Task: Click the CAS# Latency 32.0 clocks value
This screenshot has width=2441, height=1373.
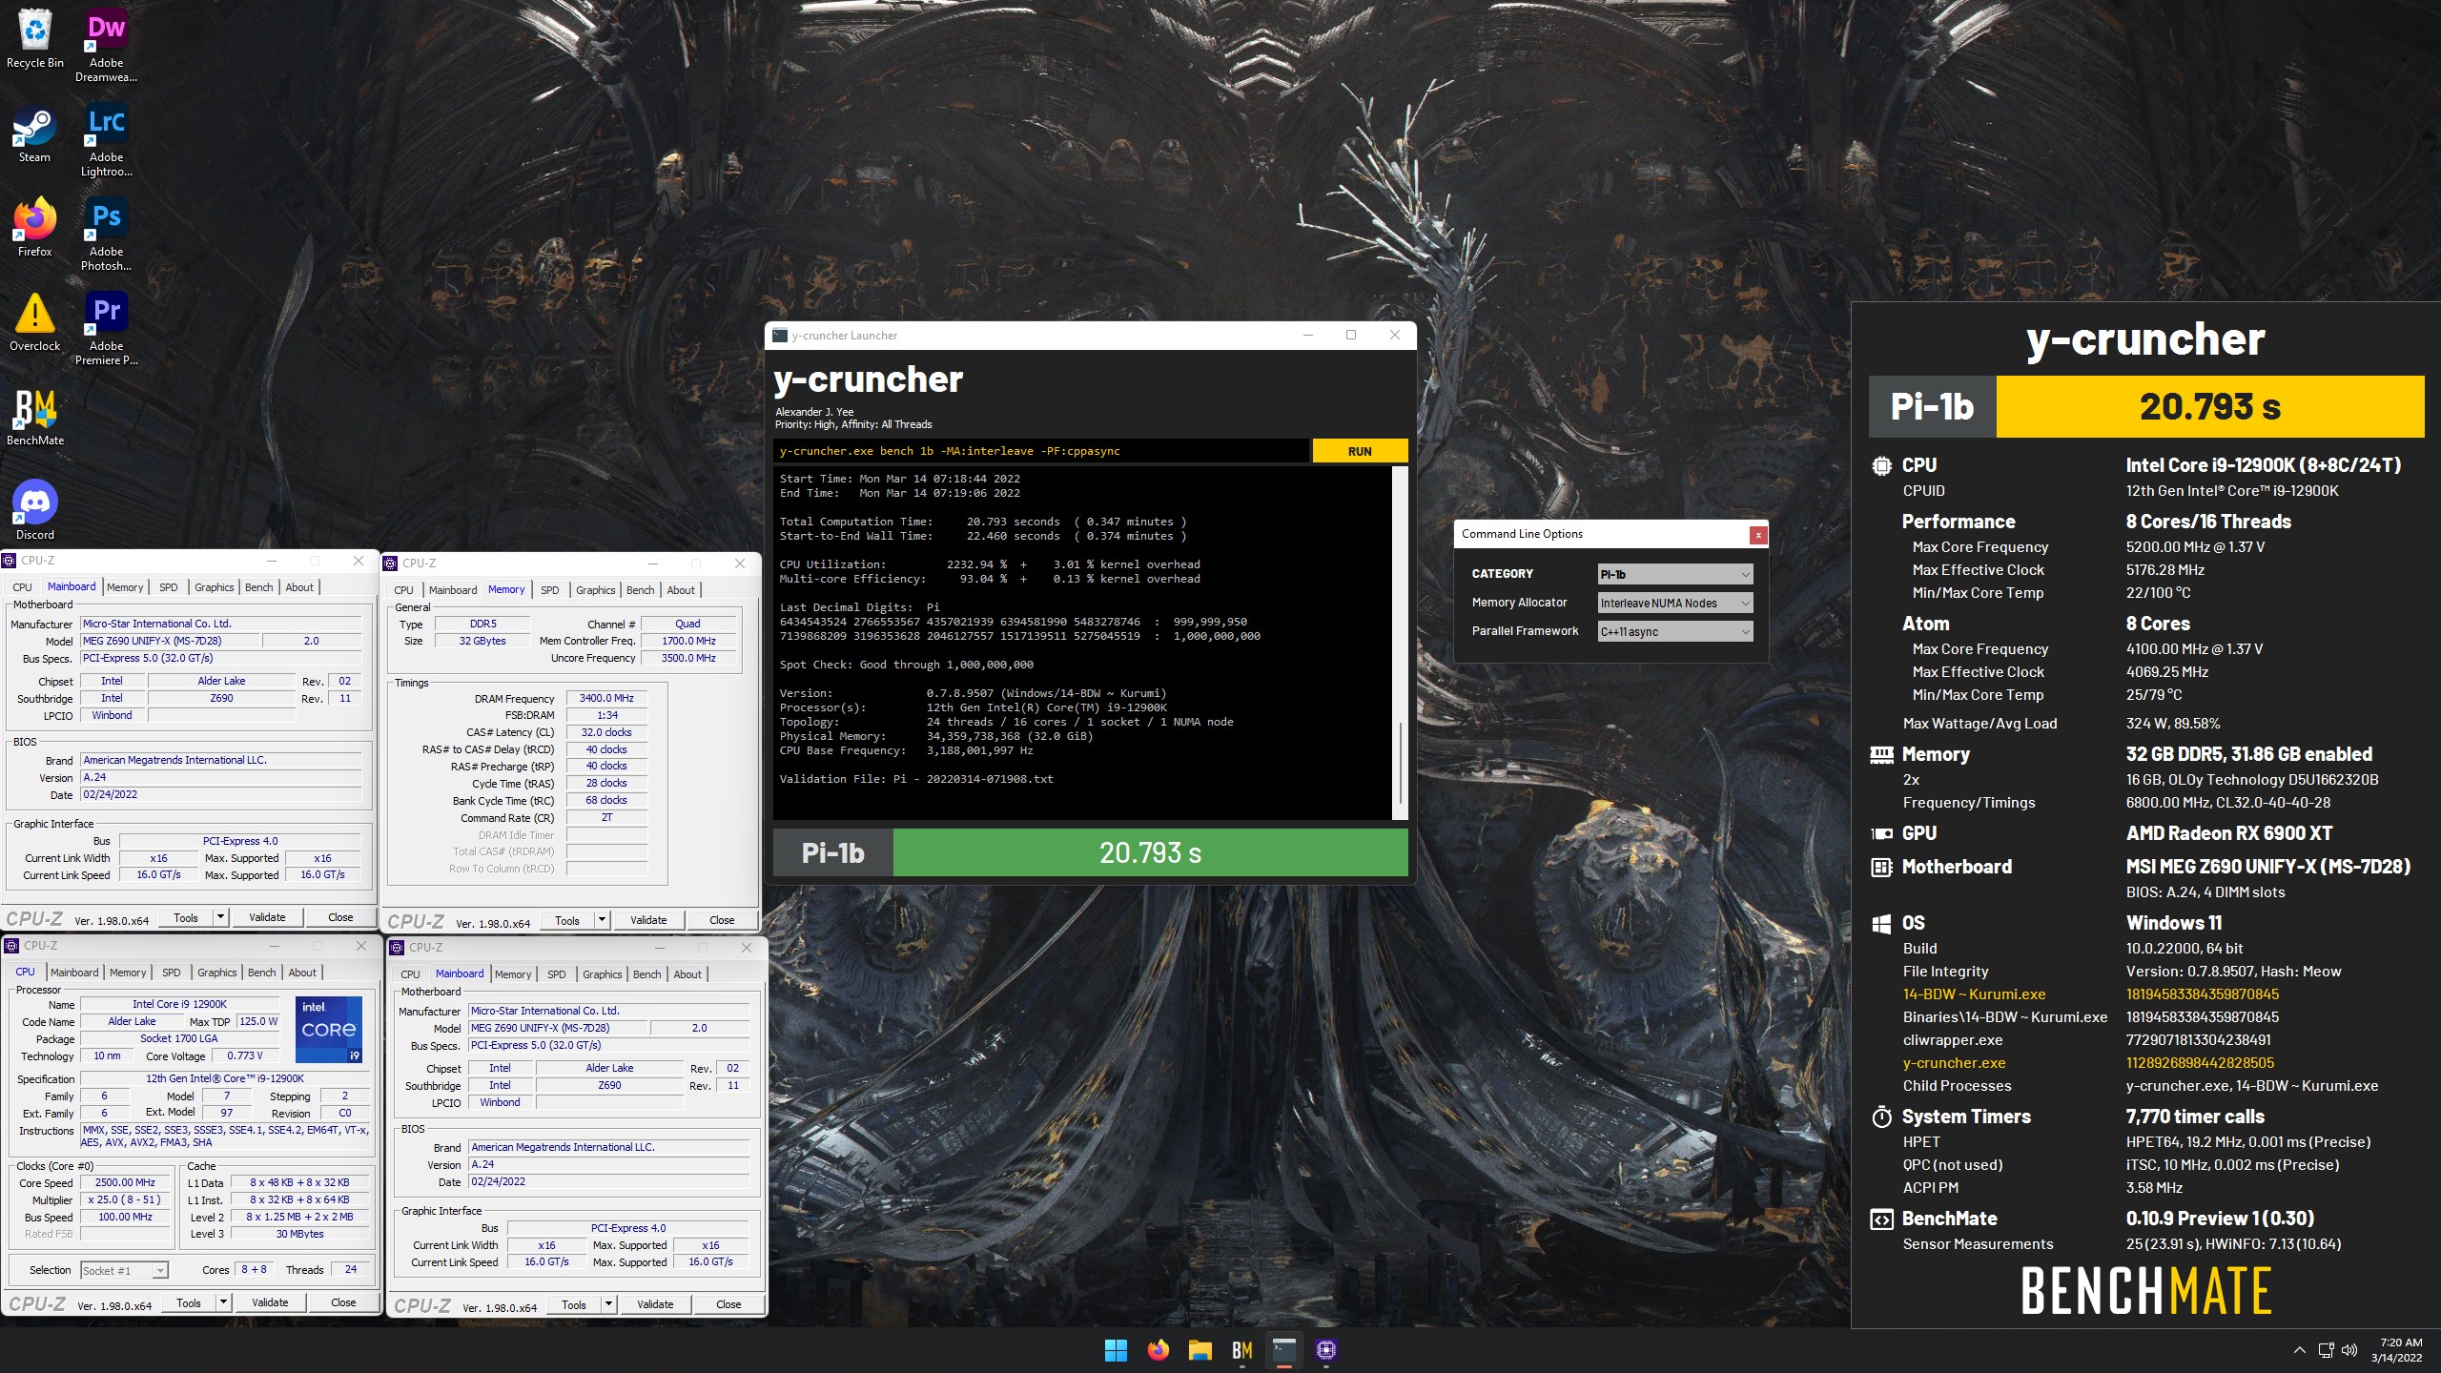Action: click(606, 732)
